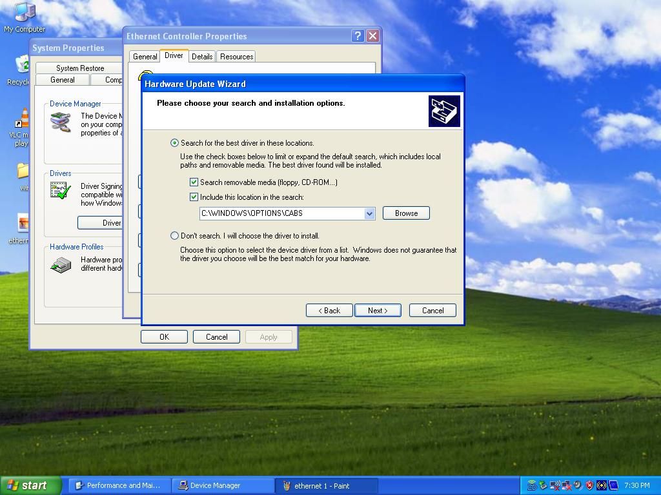
Task: Switch to the Resources tab
Action: (236, 57)
